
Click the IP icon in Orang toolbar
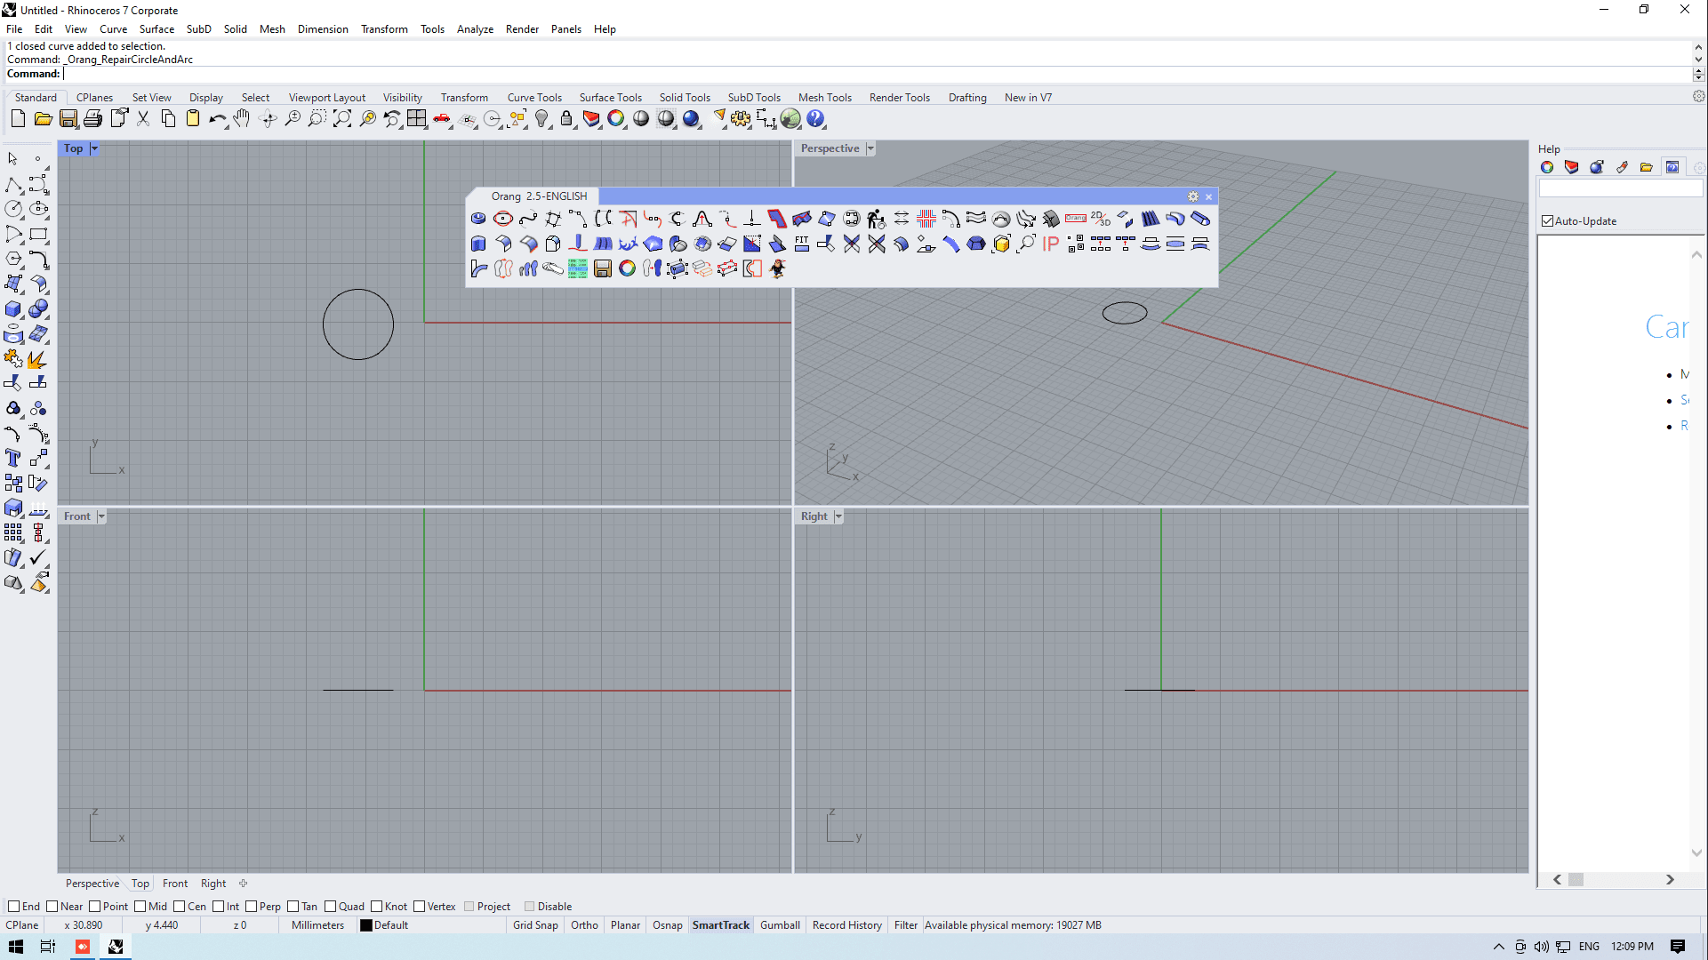(x=1051, y=244)
